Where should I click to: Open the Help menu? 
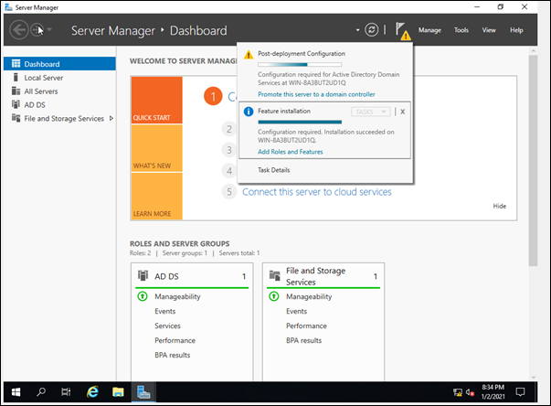tap(516, 30)
